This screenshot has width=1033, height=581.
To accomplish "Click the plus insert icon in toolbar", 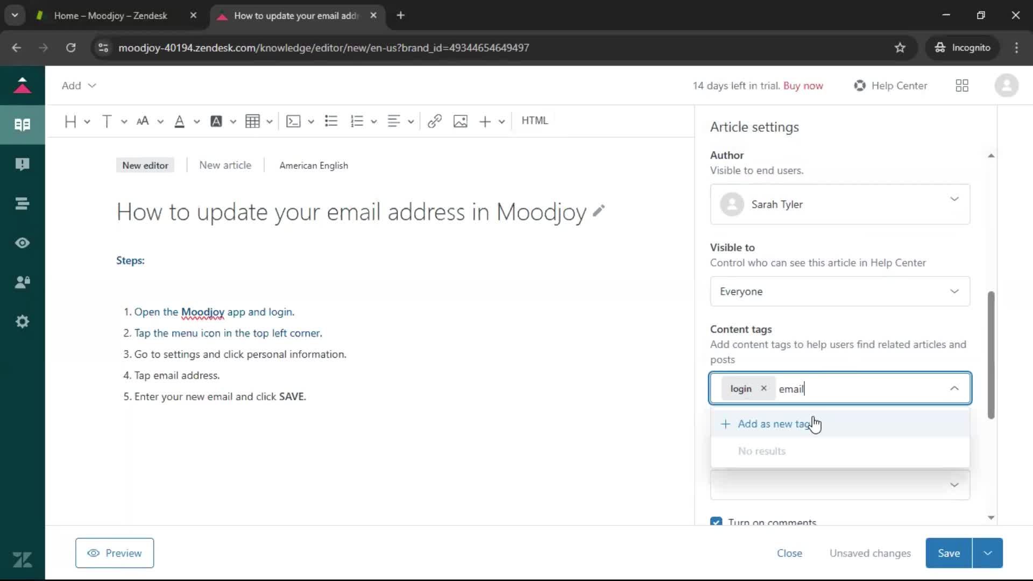I will click(485, 121).
